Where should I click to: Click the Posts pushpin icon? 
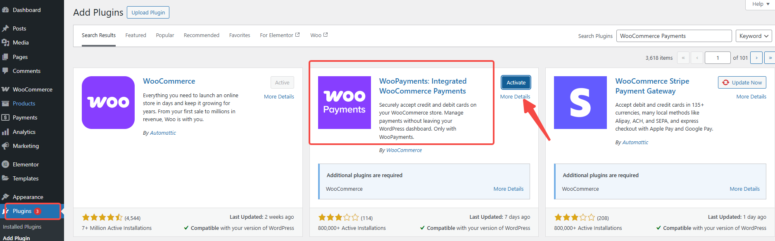[5, 28]
